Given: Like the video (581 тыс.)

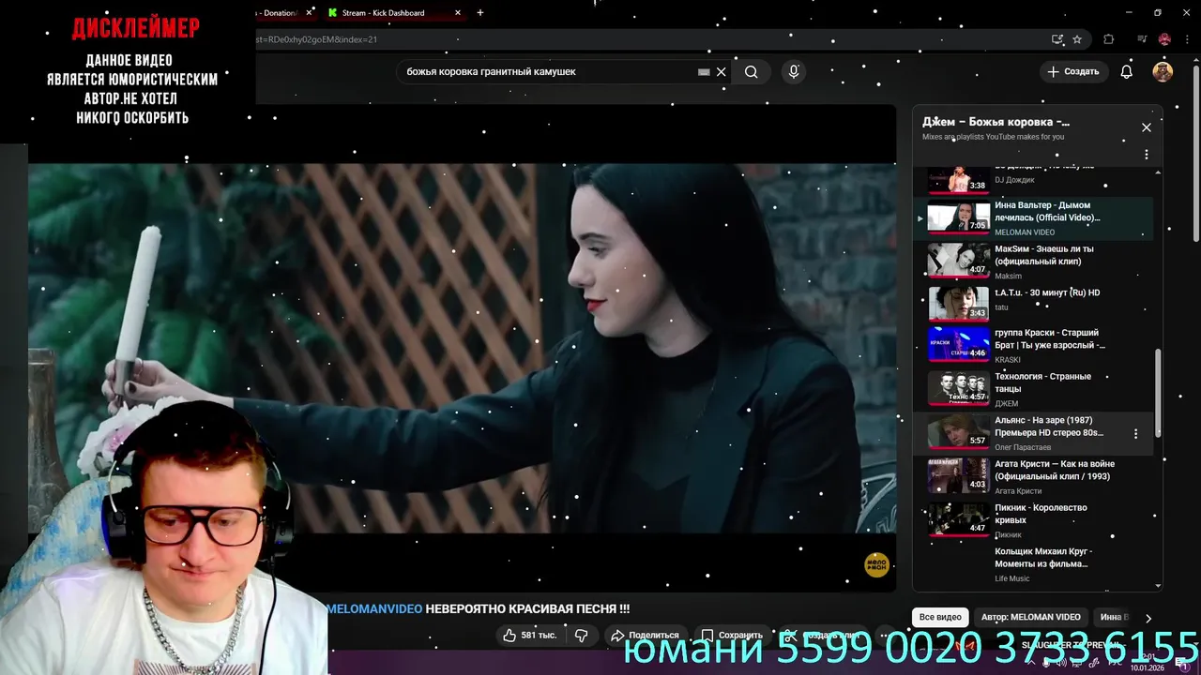Looking at the screenshot, I should point(529,635).
